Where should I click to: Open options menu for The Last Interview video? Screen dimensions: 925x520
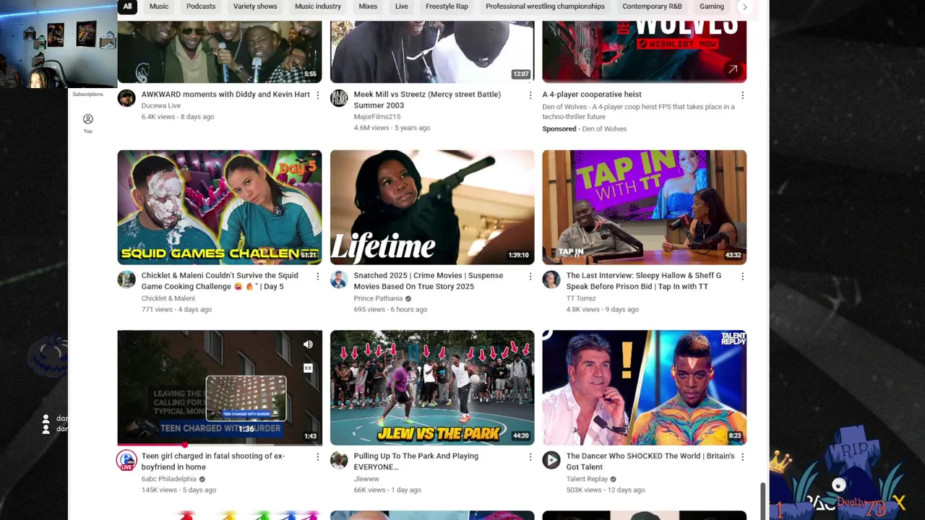742,277
